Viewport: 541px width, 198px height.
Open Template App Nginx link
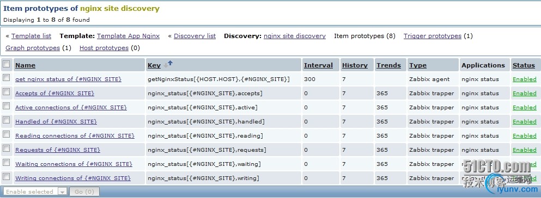coord(129,36)
